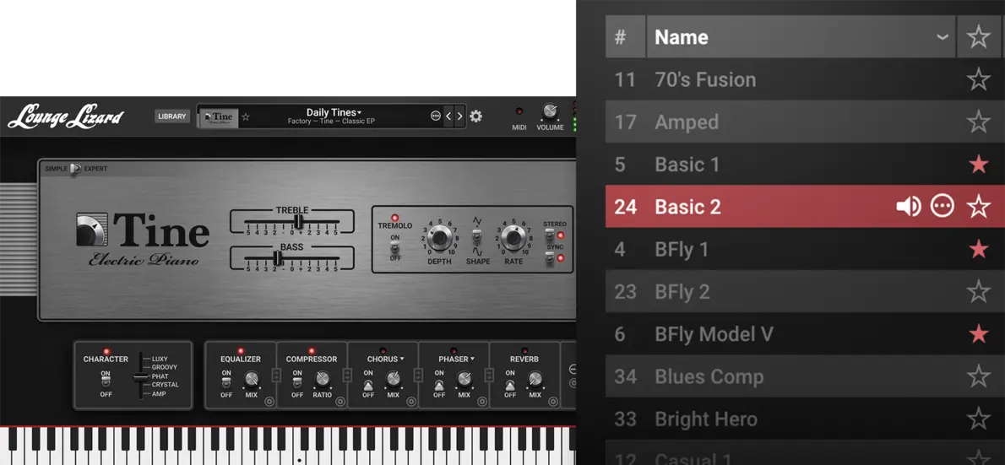Image resolution: width=1005 pixels, height=465 pixels.
Task: Star the Blues Comp preset
Action: click(978, 376)
